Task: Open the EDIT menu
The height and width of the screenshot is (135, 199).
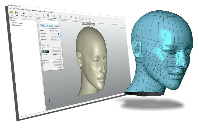Action: pos(14,9)
